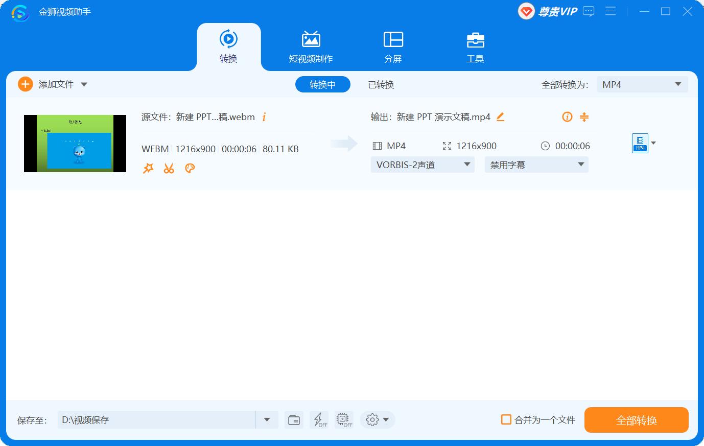This screenshot has height=446, width=704.
Task: Toggle the lightning acceleration switch to ON
Action: tap(319, 419)
